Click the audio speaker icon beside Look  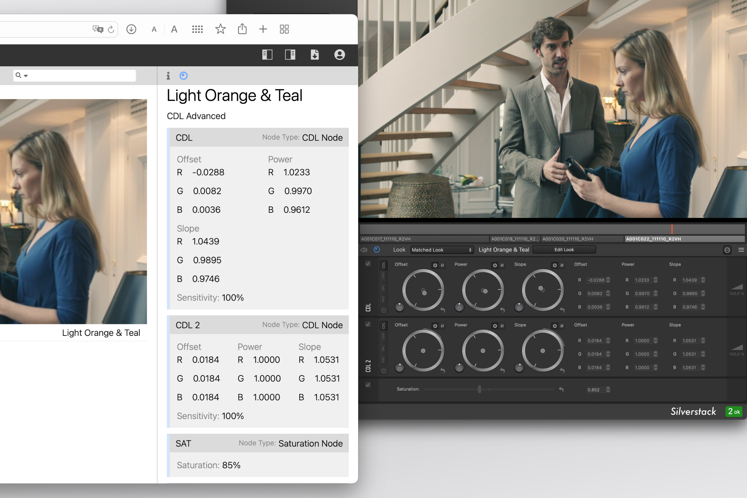coord(364,250)
